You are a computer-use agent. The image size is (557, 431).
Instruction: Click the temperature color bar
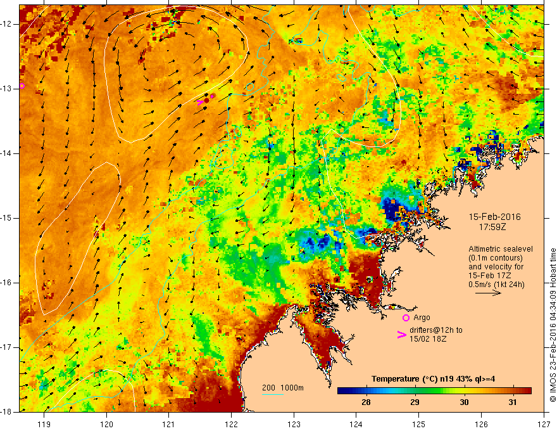434,391
